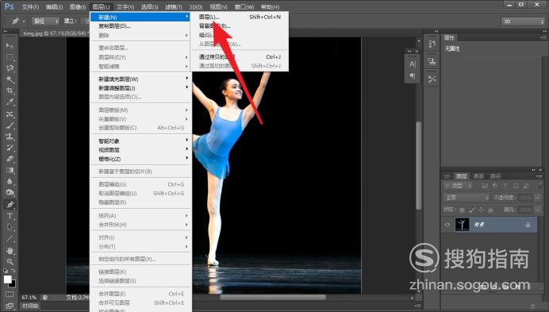The height and width of the screenshot is (312, 549).
Task: Open the Character panel 'A|' icon
Action: point(413,64)
